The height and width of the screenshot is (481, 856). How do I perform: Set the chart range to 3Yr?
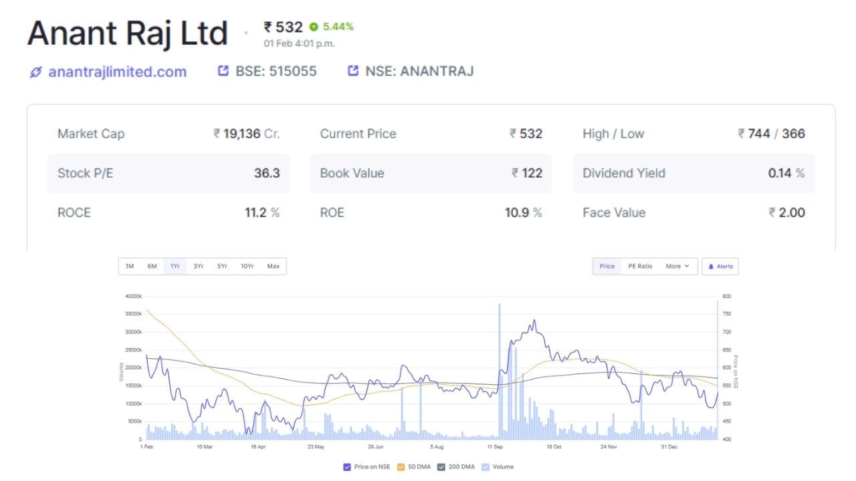pyautogui.click(x=198, y=267)
